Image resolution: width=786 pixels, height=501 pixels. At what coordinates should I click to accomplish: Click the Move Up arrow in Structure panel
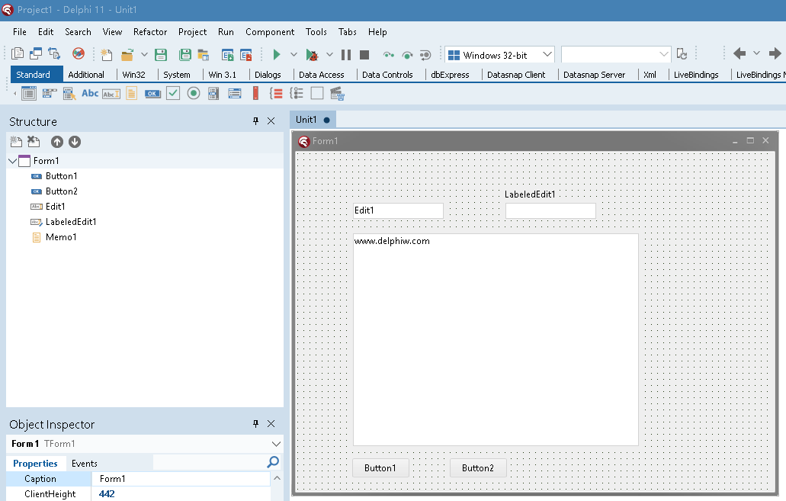point(57,142)
